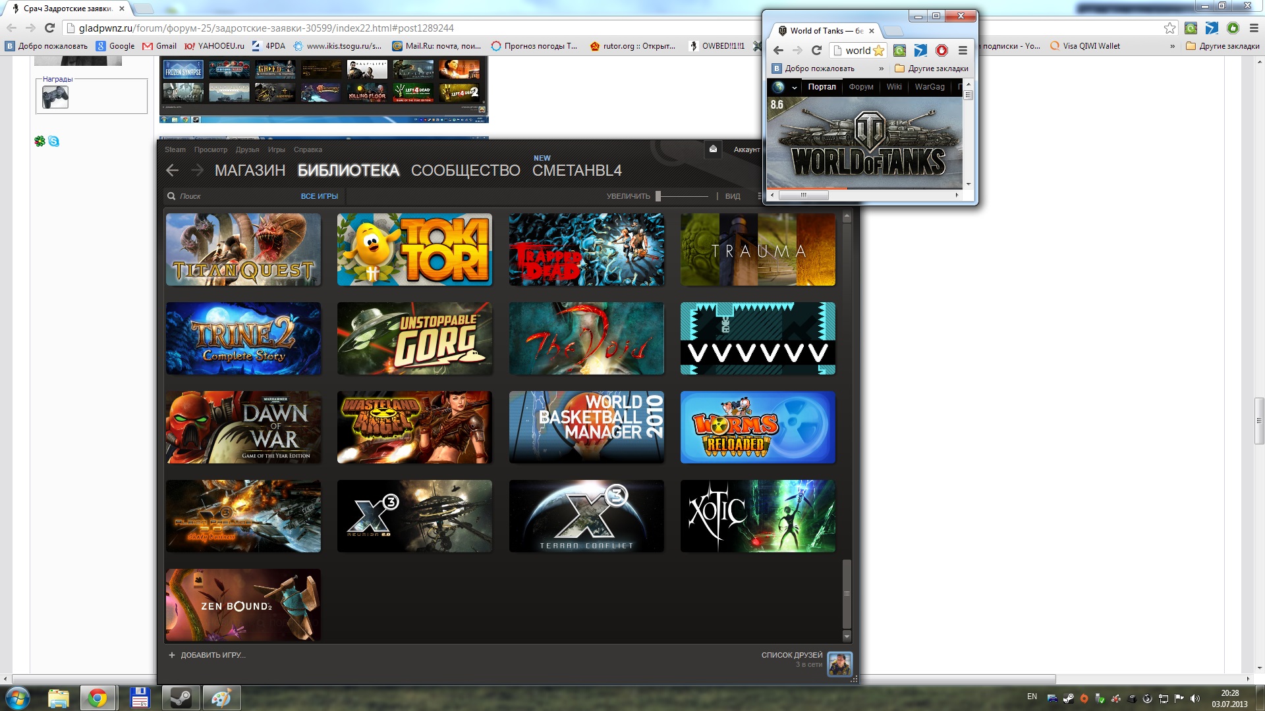Select the Worms Reloaded game tile
The image size is (1265, 711).
[758, 427]
